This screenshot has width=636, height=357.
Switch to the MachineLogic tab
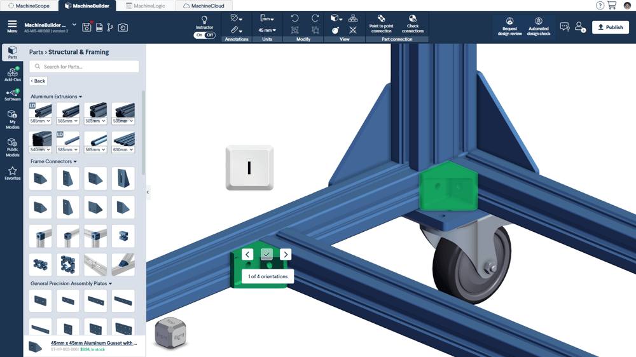pos(146,6)
